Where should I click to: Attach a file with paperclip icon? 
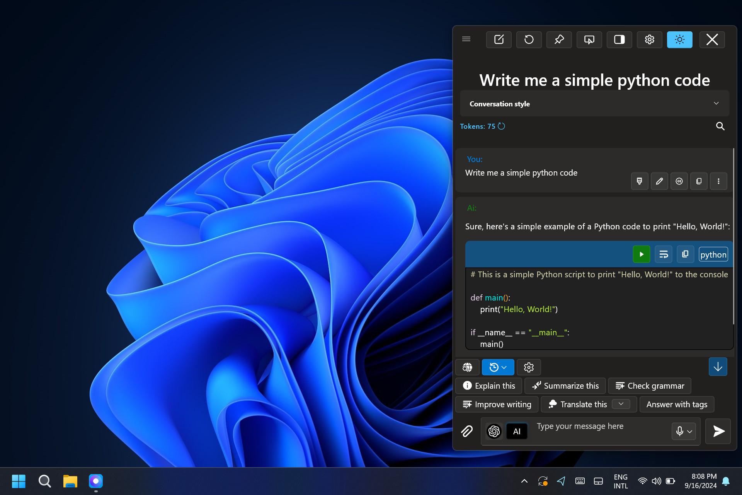click(467, 431)
